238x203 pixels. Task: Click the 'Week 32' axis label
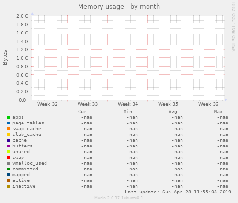pyautogui.click(x=47, y=104)
